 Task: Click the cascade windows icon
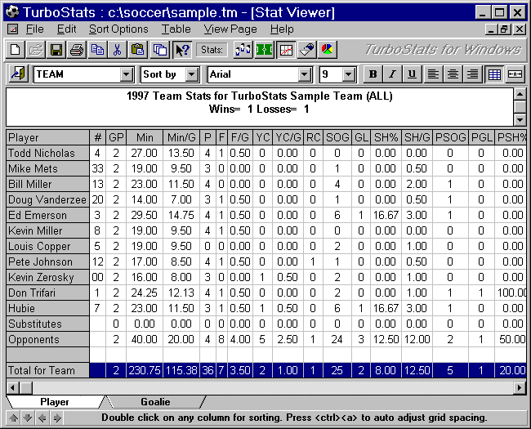pos(160,50)
